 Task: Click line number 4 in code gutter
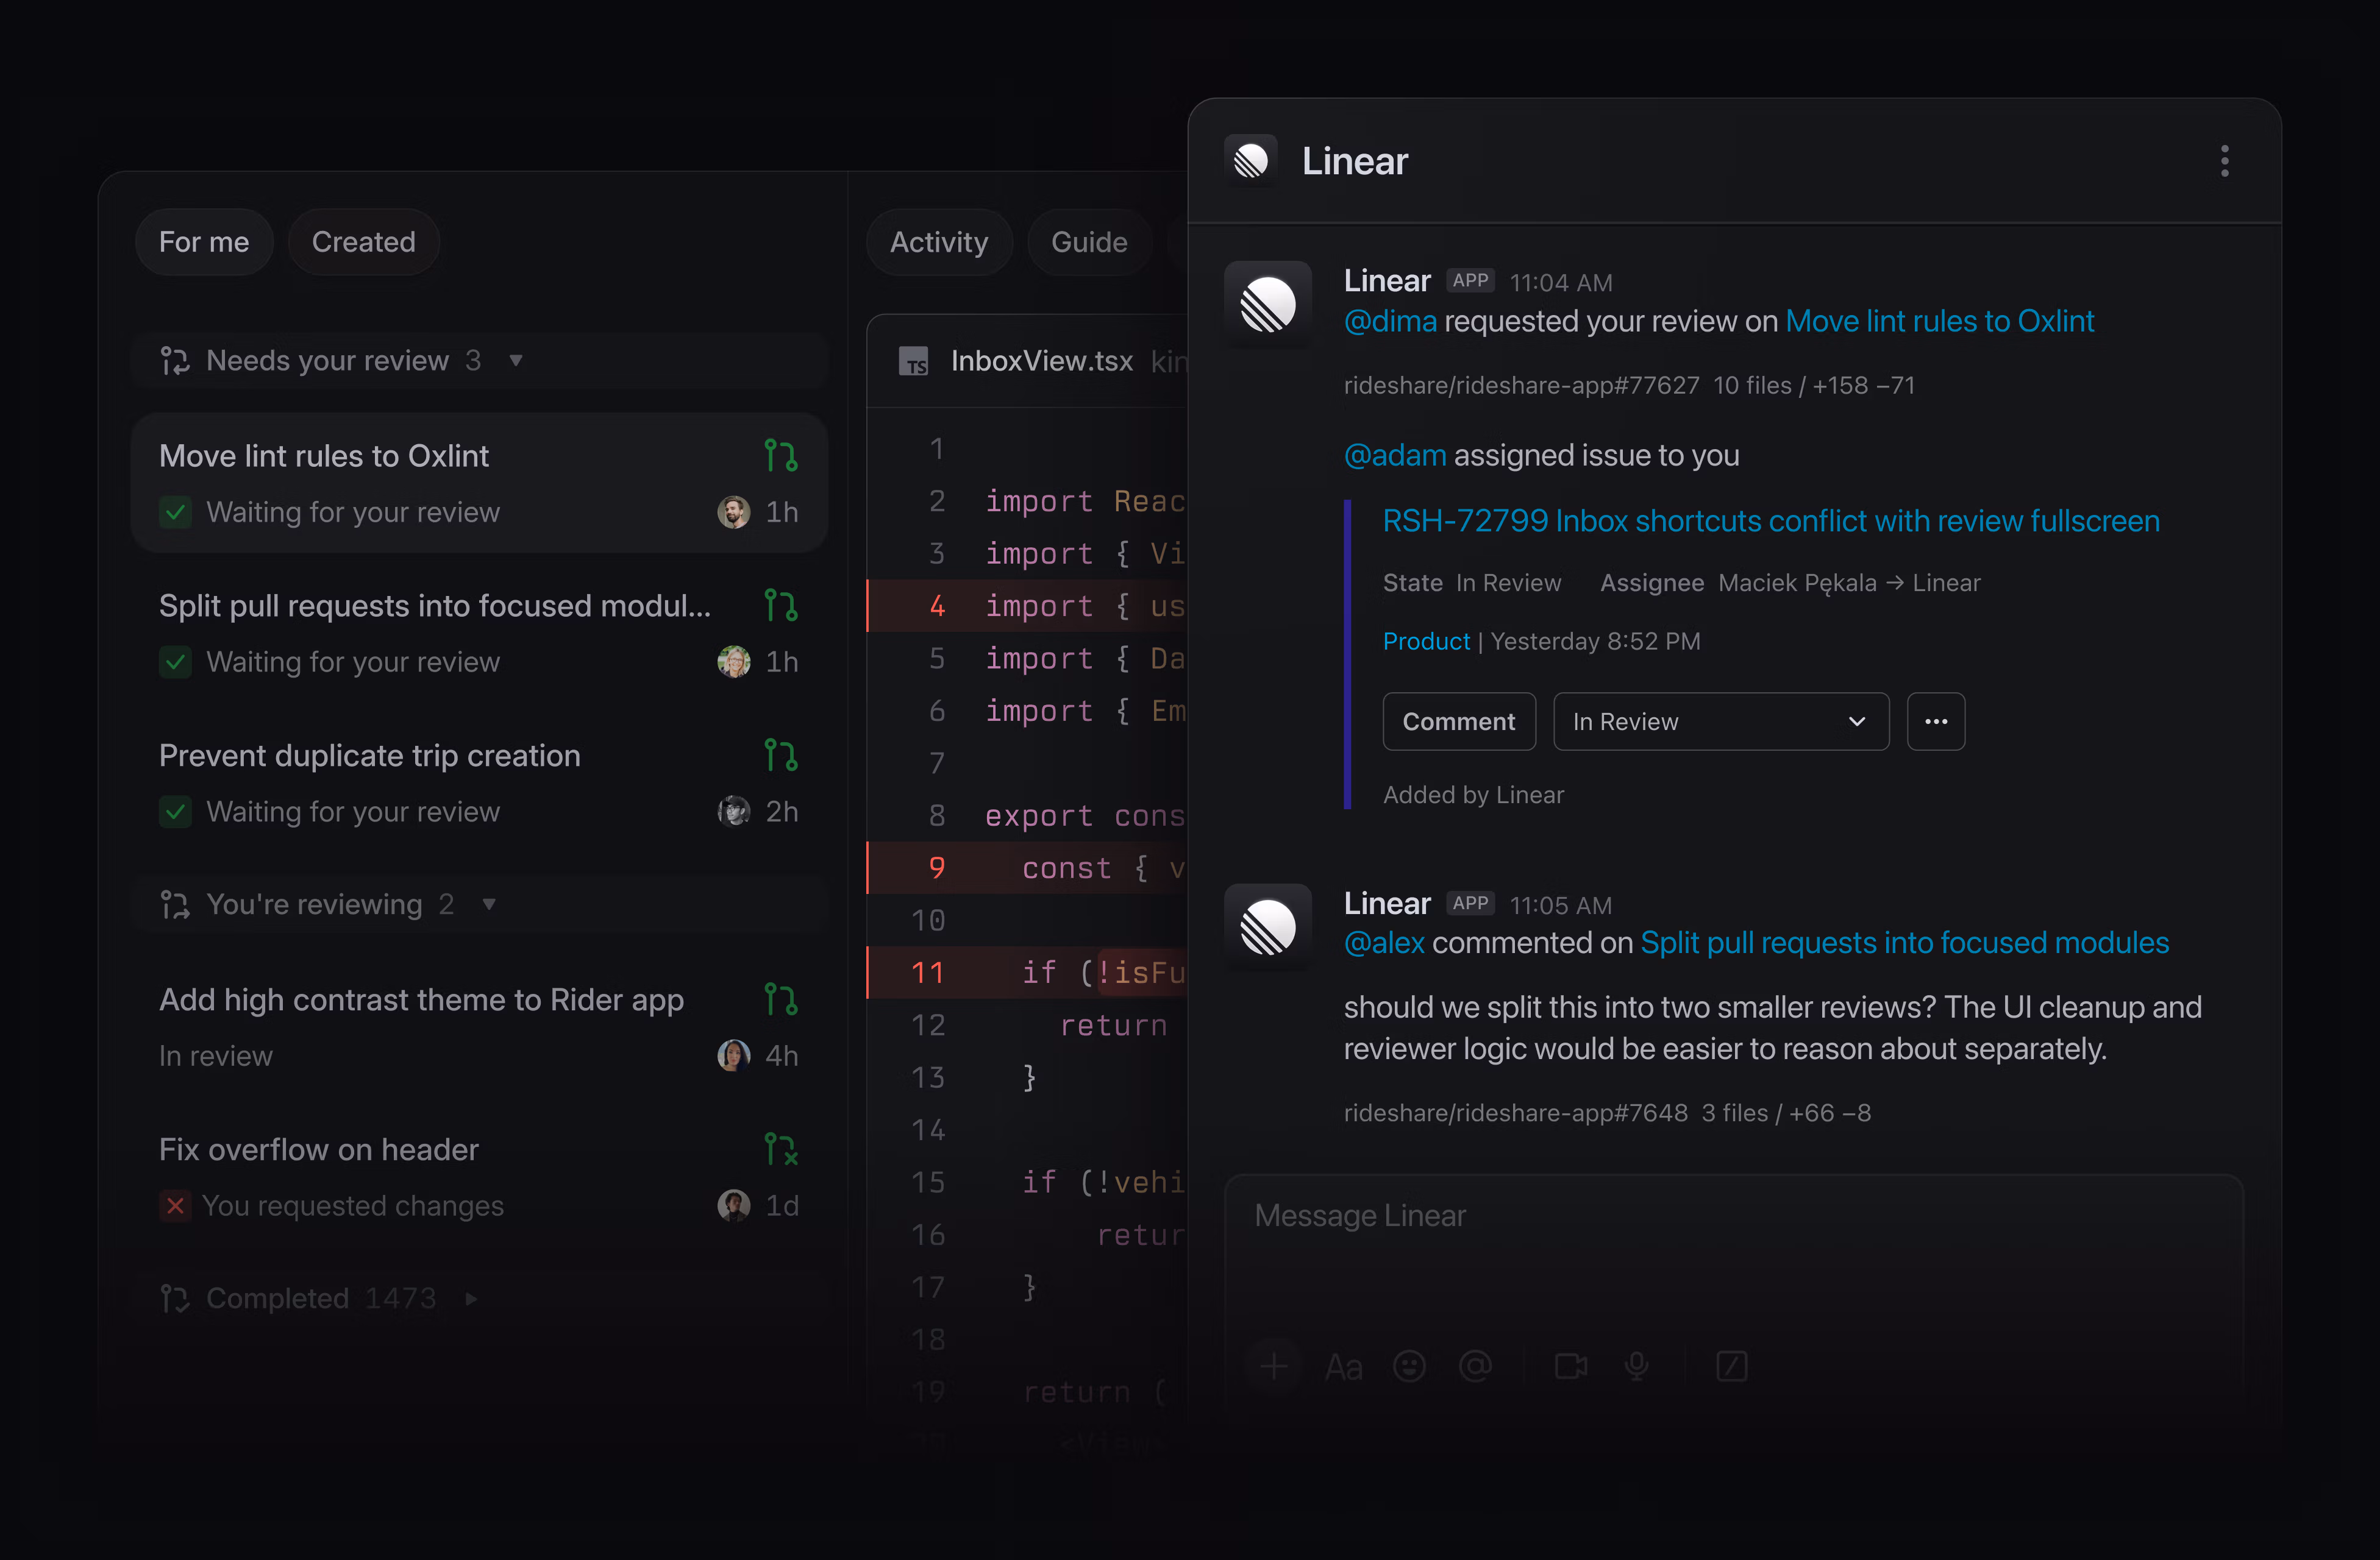(936, 606)
